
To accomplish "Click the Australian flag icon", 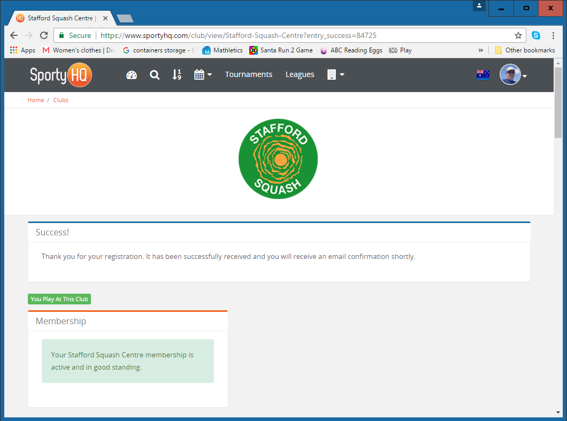I will click(482, 75).
